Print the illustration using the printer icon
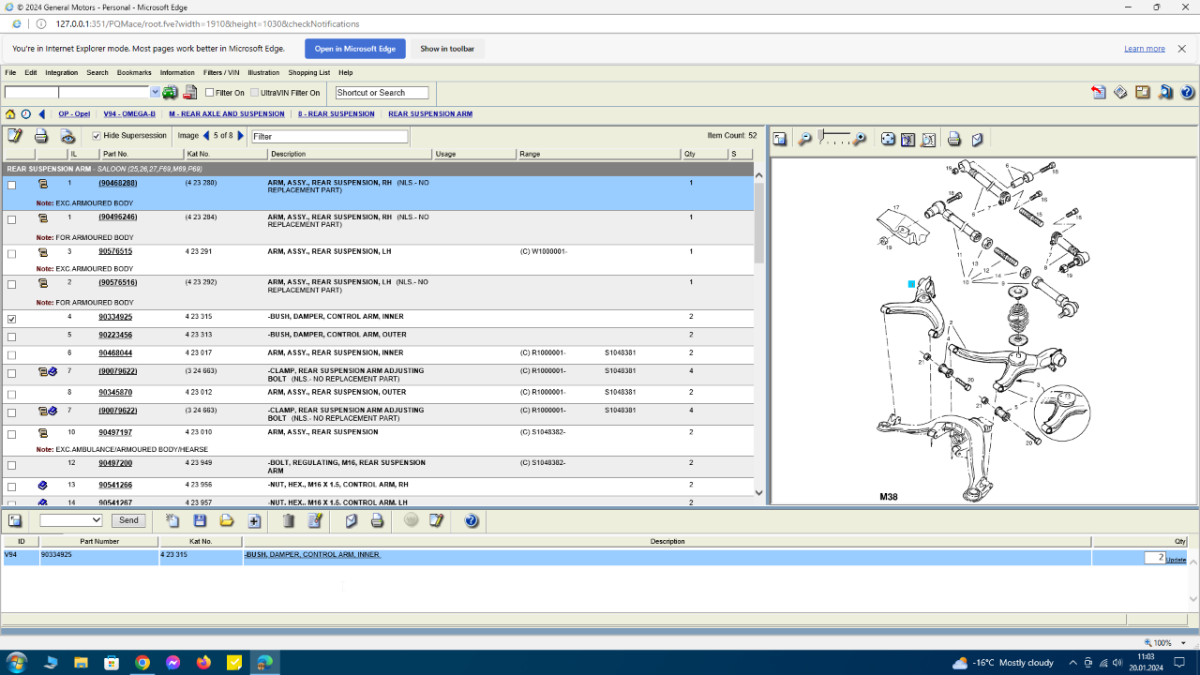 point(953,140)
